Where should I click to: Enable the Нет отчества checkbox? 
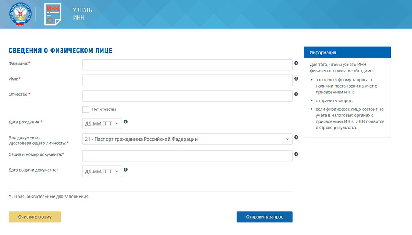pyautogui.click(x=86, y=109)
